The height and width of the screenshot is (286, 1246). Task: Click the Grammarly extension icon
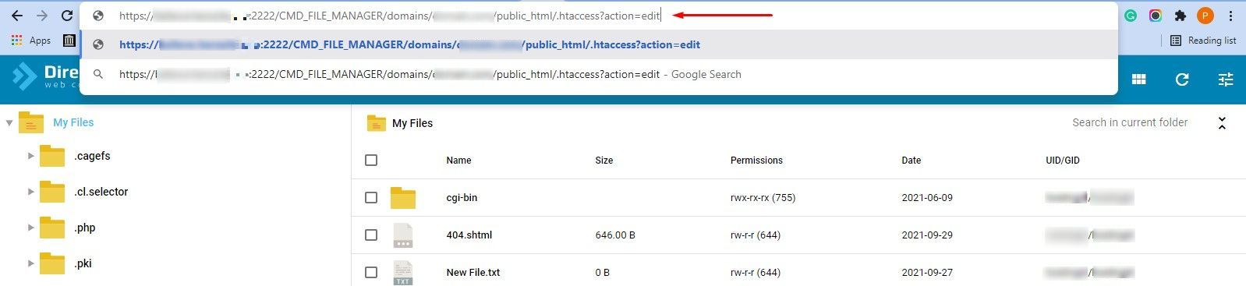[1131, 16]
